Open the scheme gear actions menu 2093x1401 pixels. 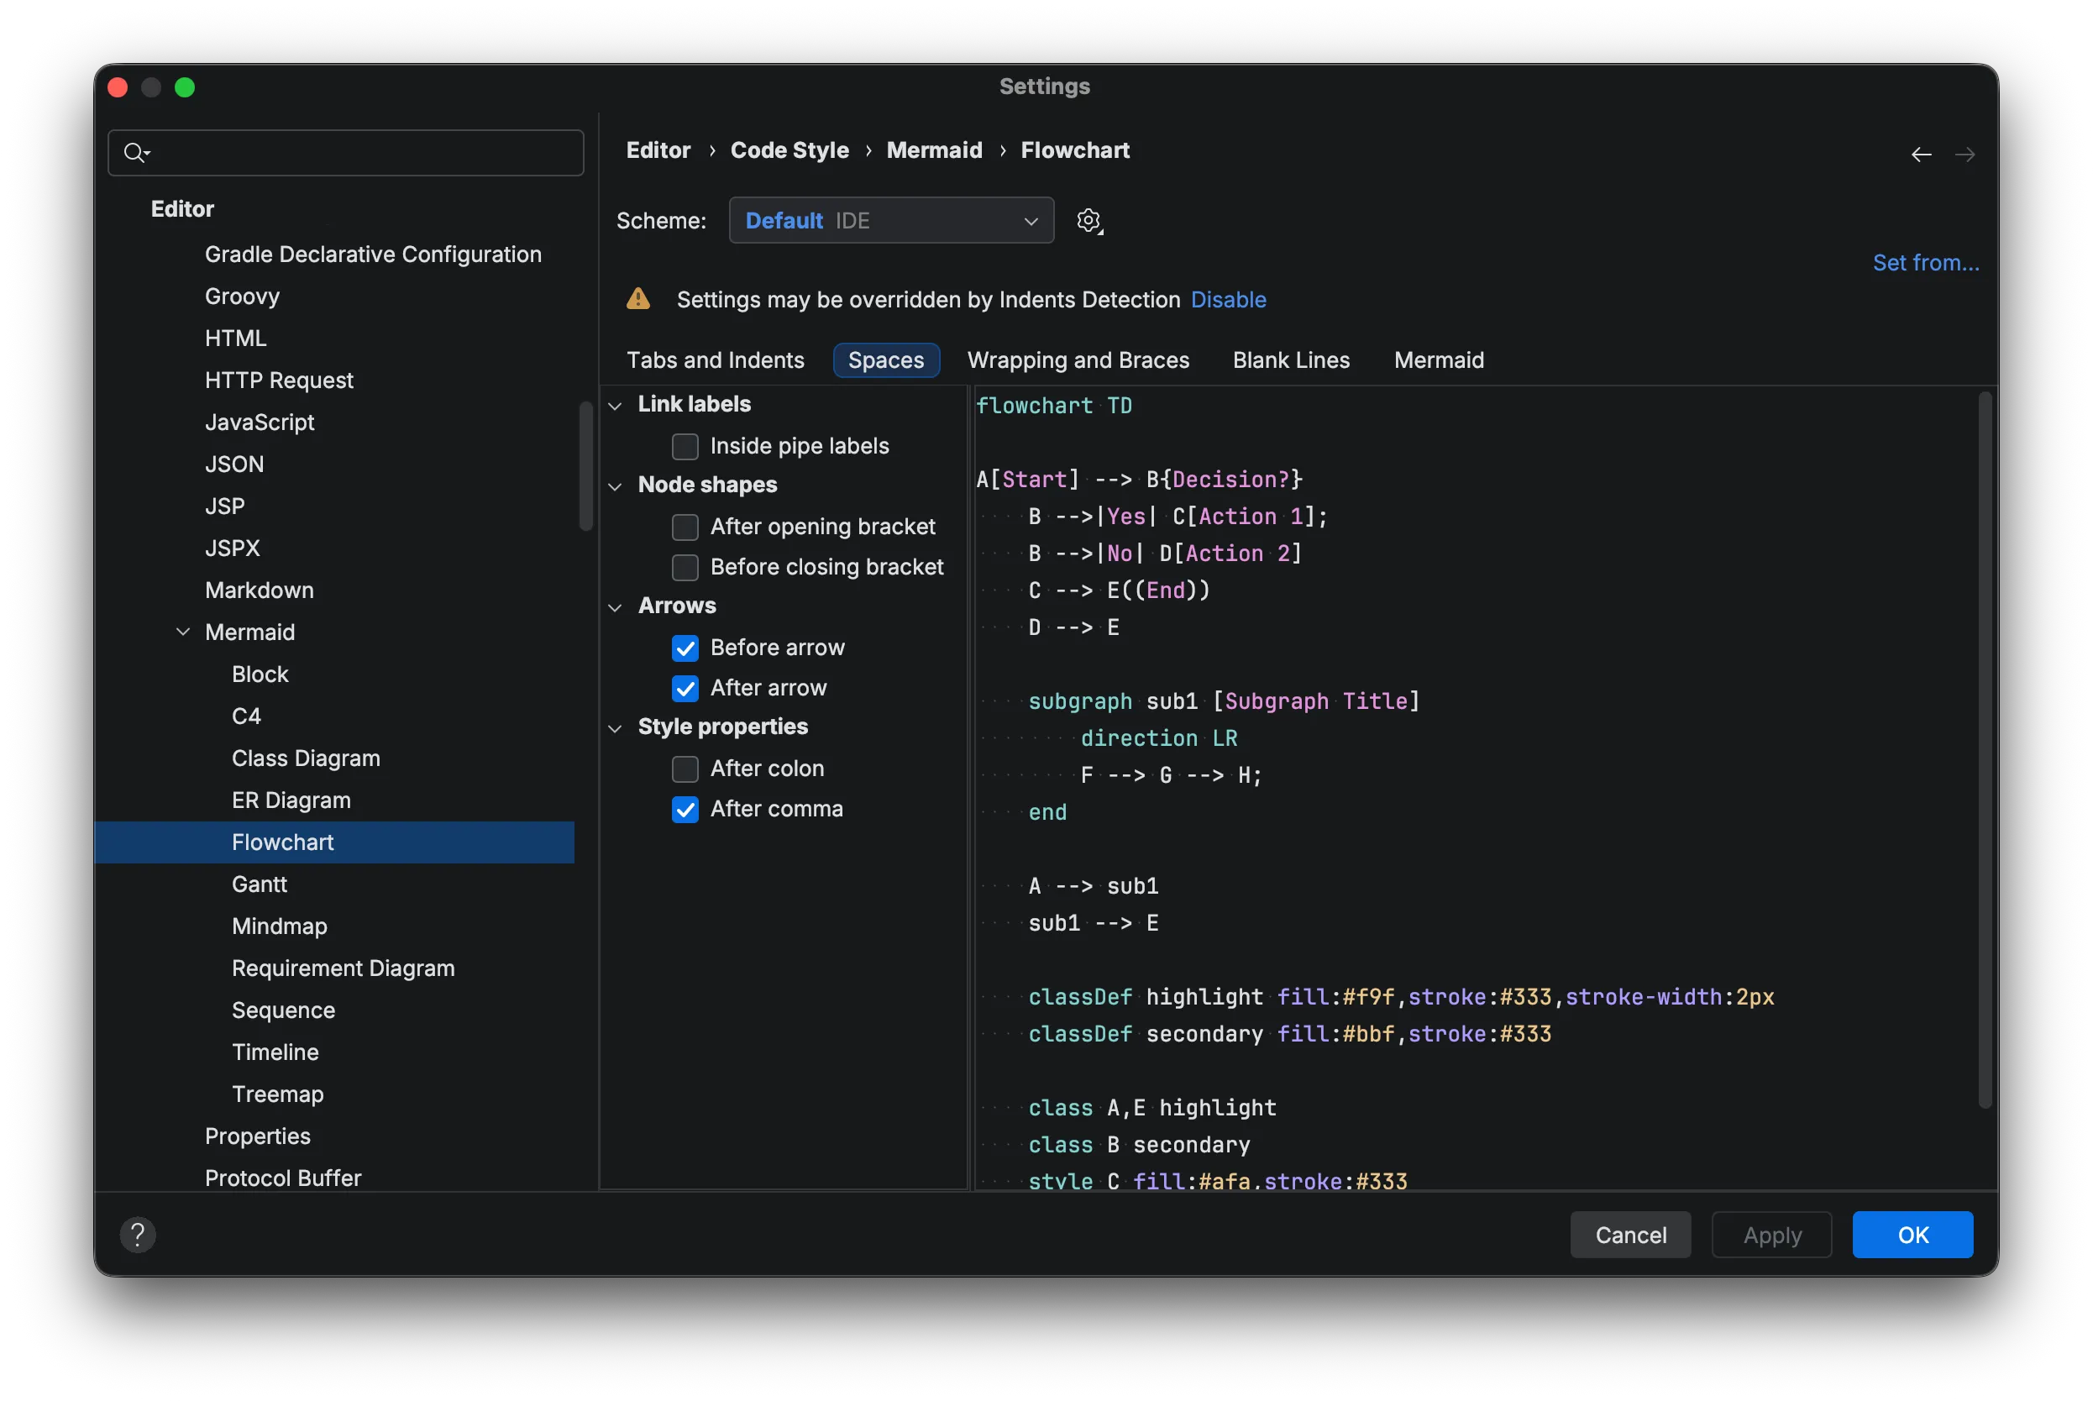(x=1089, y=221)
